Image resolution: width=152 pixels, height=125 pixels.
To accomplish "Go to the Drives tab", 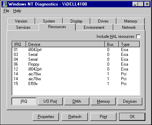I will [103, 21].
